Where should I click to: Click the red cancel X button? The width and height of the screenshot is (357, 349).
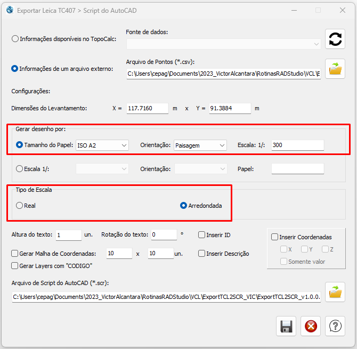click(x=311, y=326)
